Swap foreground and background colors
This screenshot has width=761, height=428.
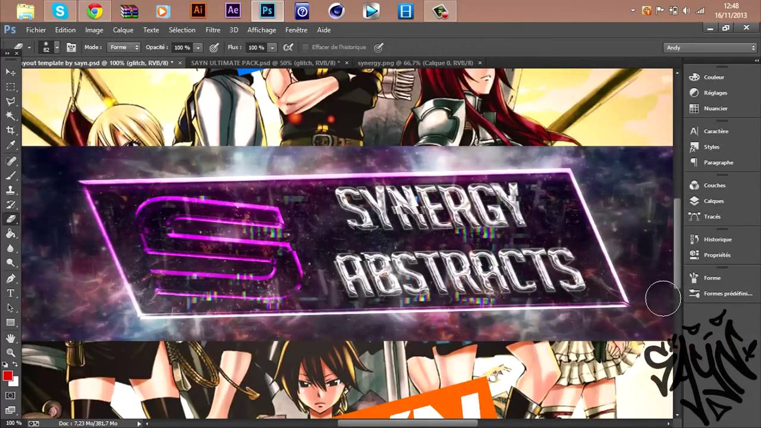(15, 364)
